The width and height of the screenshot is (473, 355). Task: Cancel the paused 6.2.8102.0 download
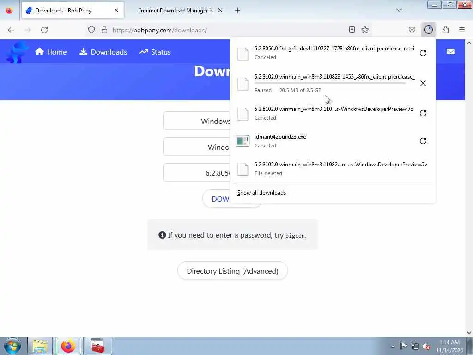pyautogui.click(x=423, y=83)
